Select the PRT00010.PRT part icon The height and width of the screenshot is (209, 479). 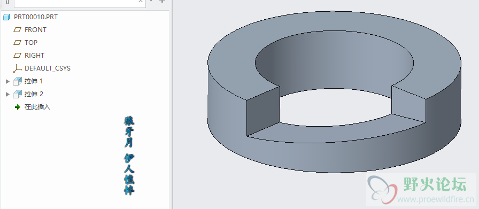tap(6, 17)
